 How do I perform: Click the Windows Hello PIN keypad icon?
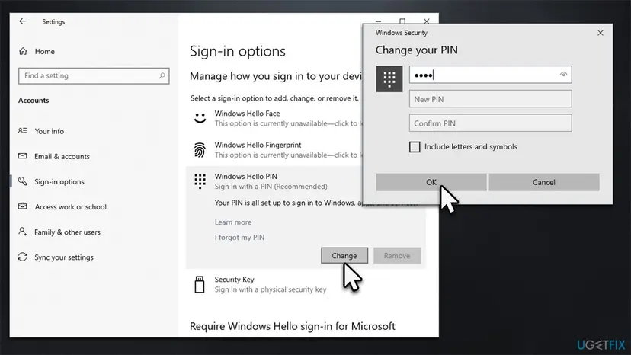[200, 181]
